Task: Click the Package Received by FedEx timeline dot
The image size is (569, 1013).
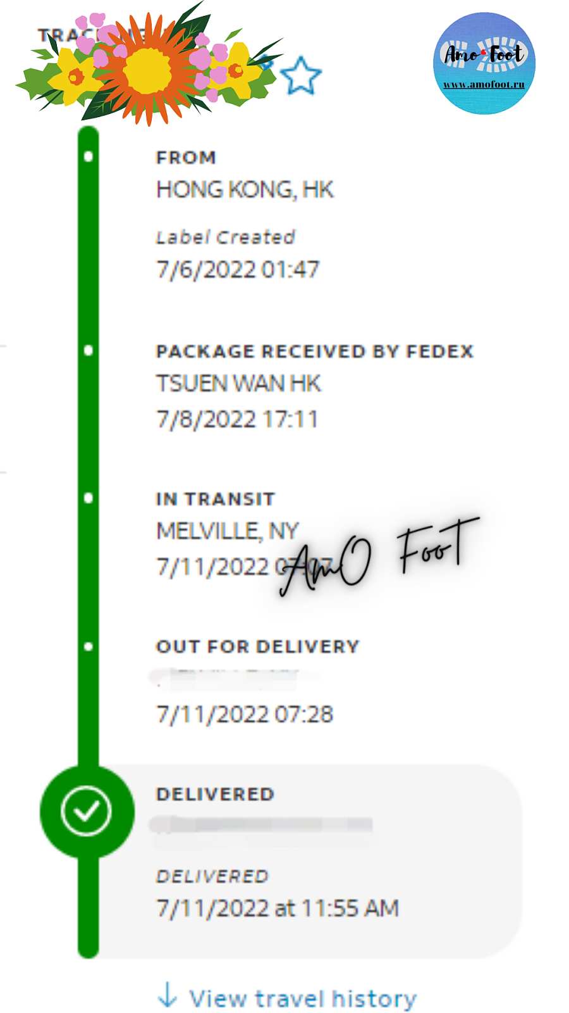Action: point(89,350)
